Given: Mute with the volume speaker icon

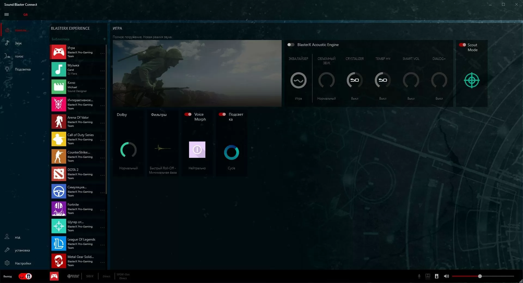Looking at the screenshot, I should (x=446, y=276).
